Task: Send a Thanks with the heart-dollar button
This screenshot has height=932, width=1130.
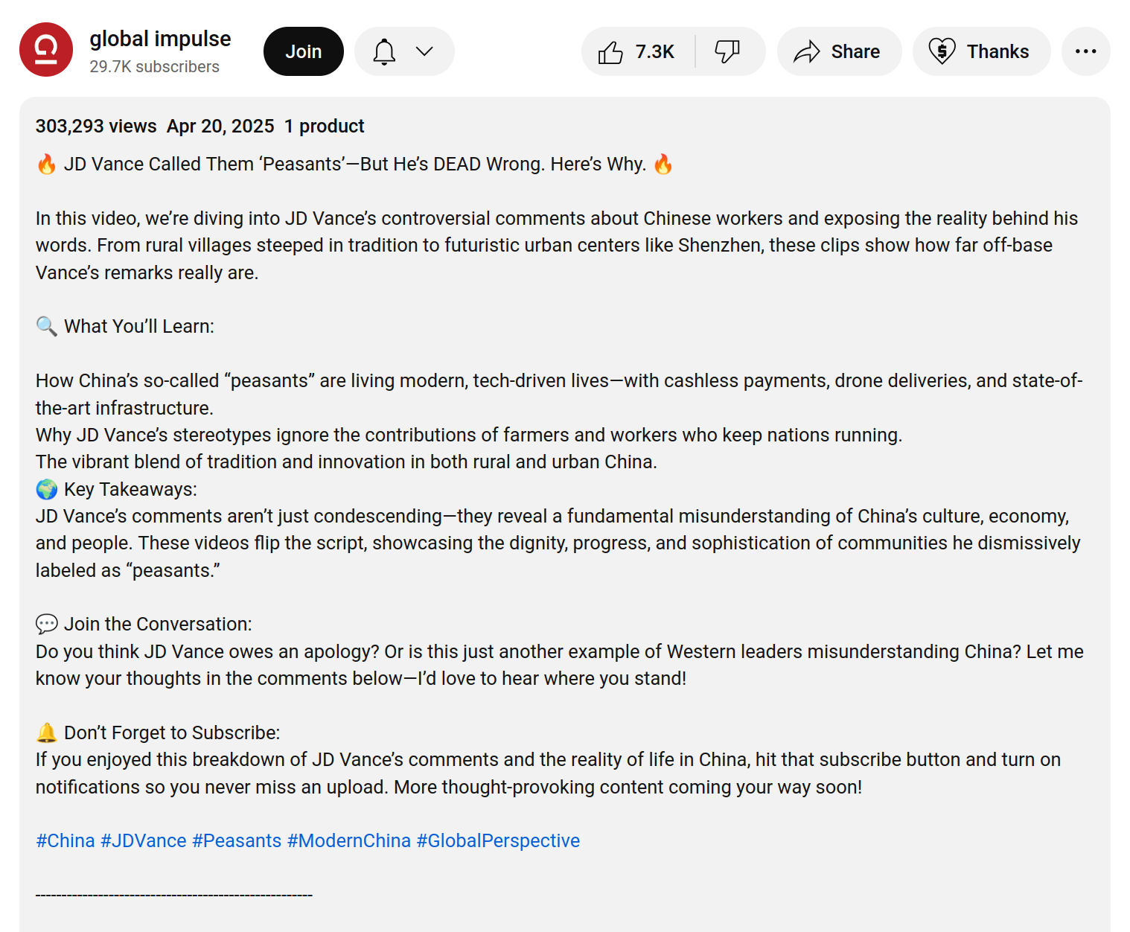Action: click(x=980, y=51)
